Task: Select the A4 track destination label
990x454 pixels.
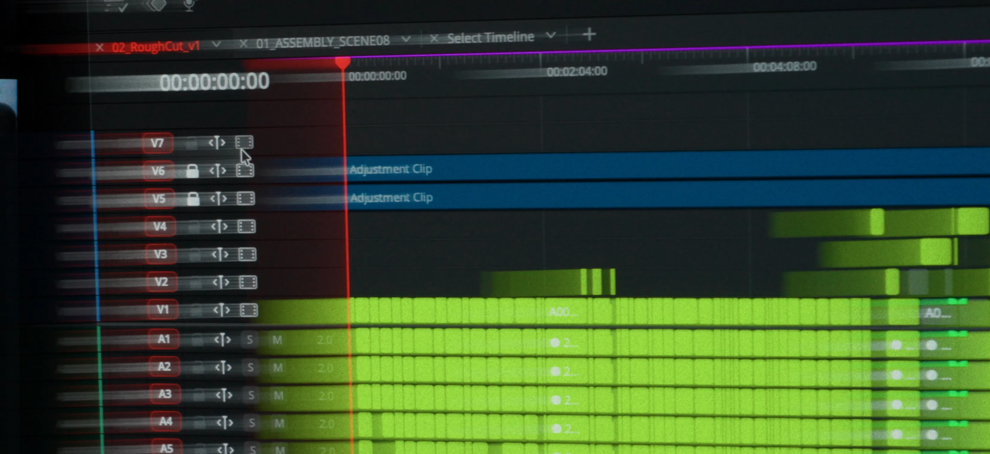Action: tap(165, 421)
